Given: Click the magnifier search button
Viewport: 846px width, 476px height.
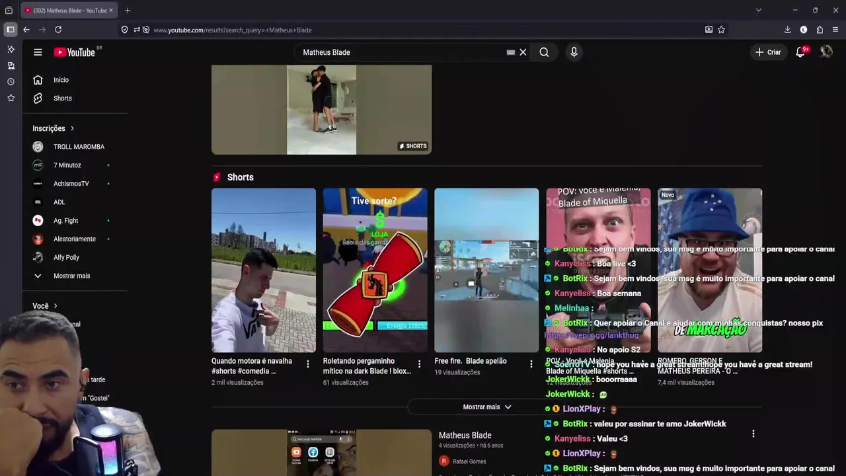Looking at the screenshot, I should (544, 52).
